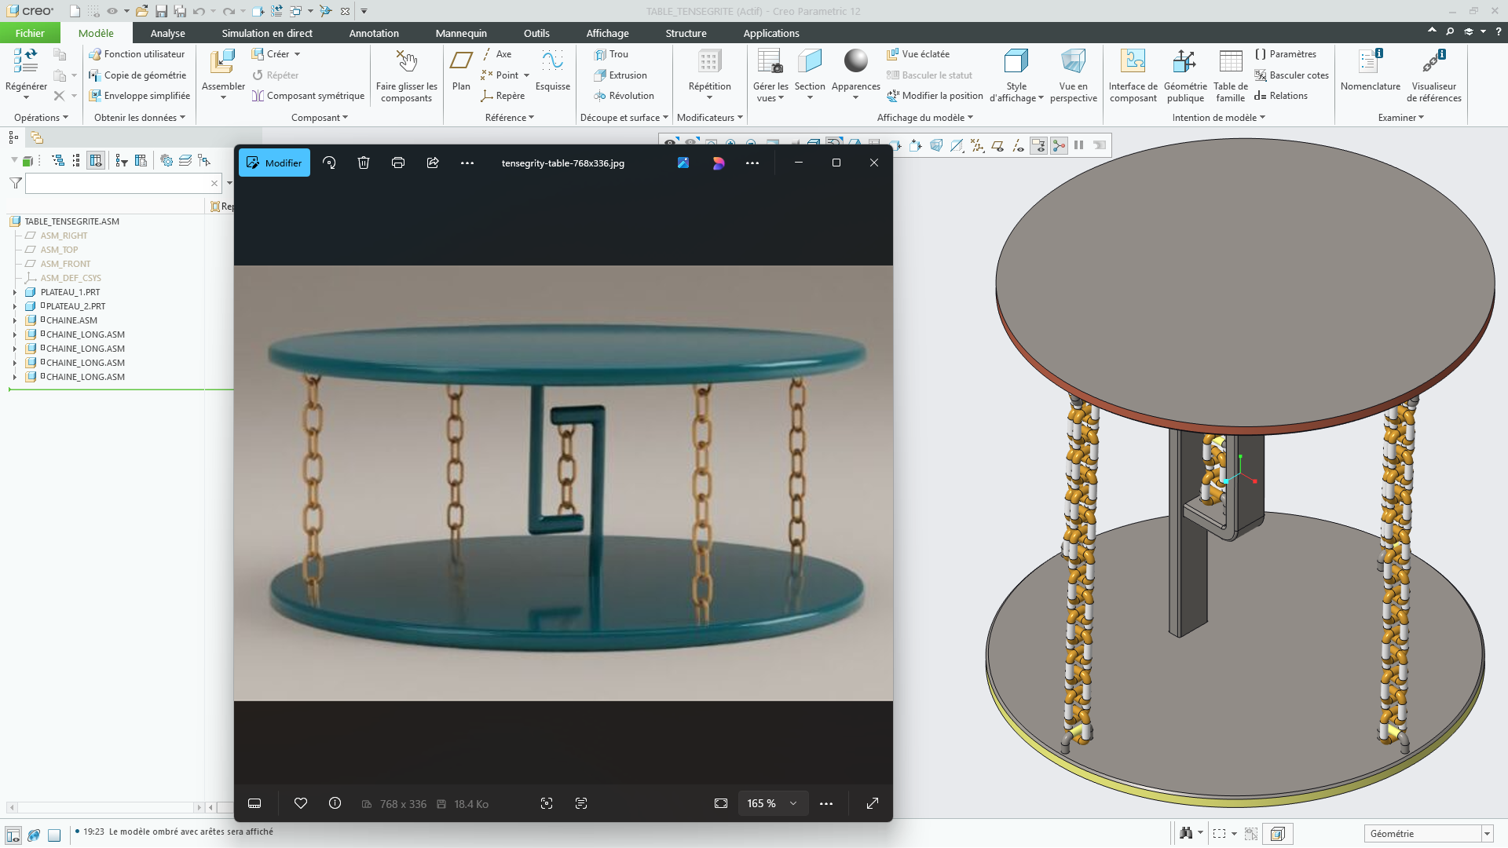The width and height of the screenshot is (1508, 848).
Task: Open the Fichier menu
Action: [30, 33]
